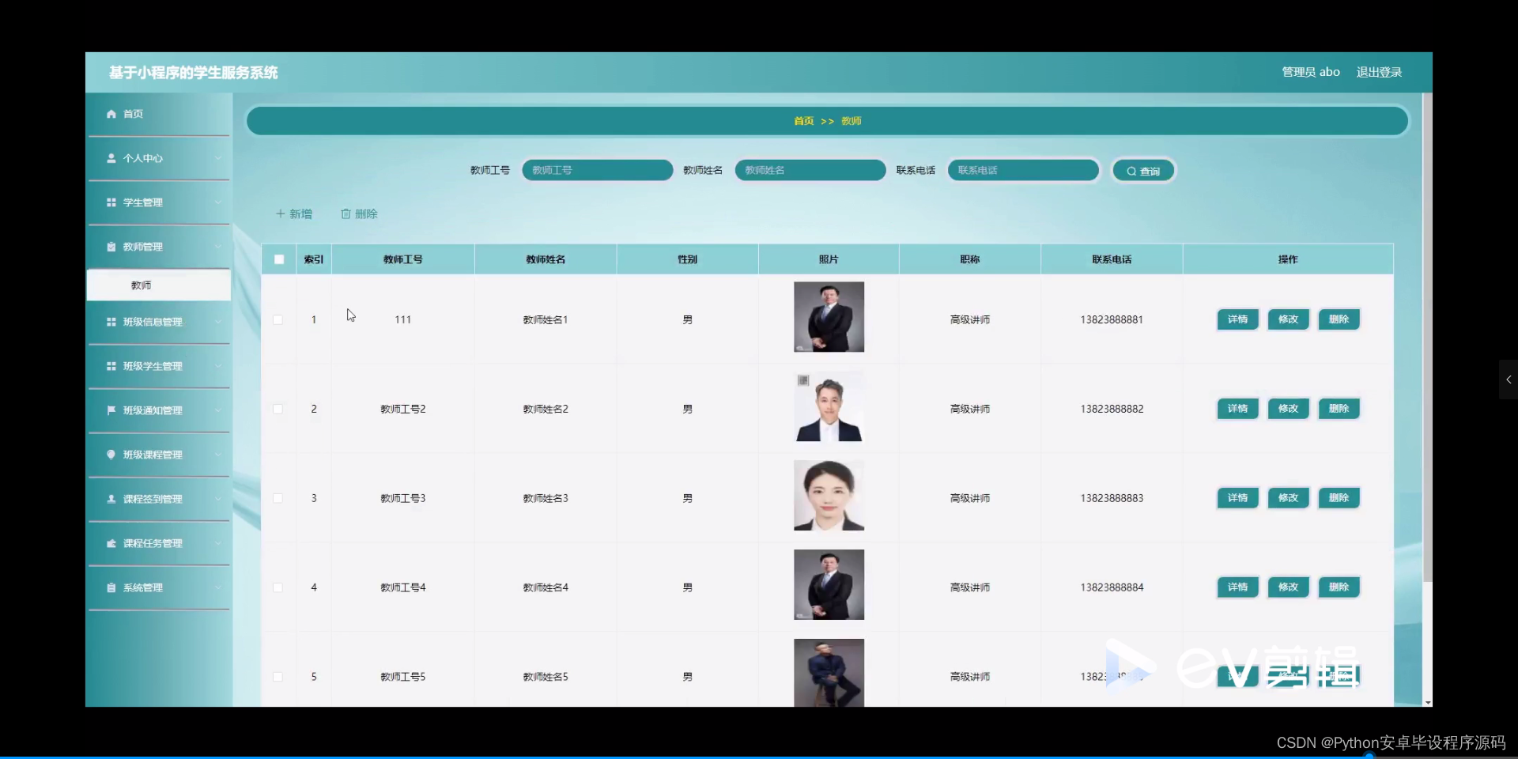The image size is (1518, 759).
Task: Expand the 班级信息管理 menu chevron
Action: pyautogui.click(x=219, y=322)
